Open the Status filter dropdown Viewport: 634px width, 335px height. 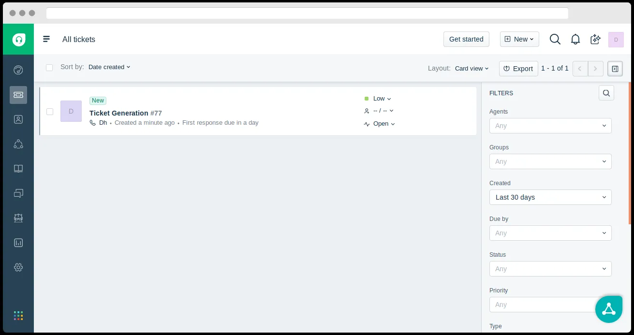point(550,269)
